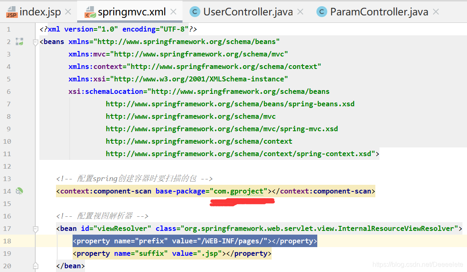
Task: Click the schema/mvc URL on line 8
Action: pos(191,116)
